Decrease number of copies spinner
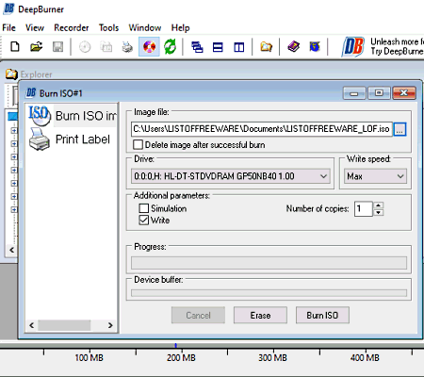 pos(379,213)
